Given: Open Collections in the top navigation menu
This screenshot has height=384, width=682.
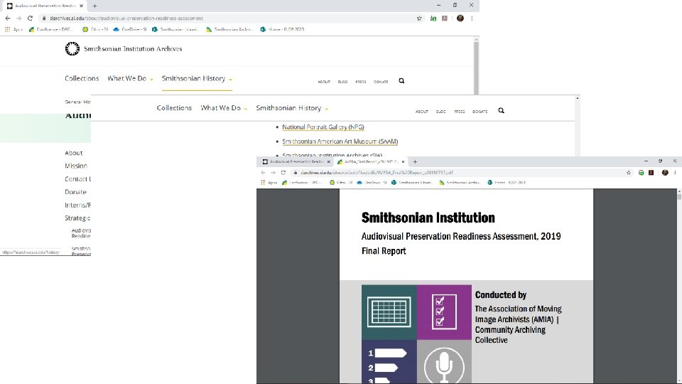Looking at the screenshot, I should [x=82, y=78].
